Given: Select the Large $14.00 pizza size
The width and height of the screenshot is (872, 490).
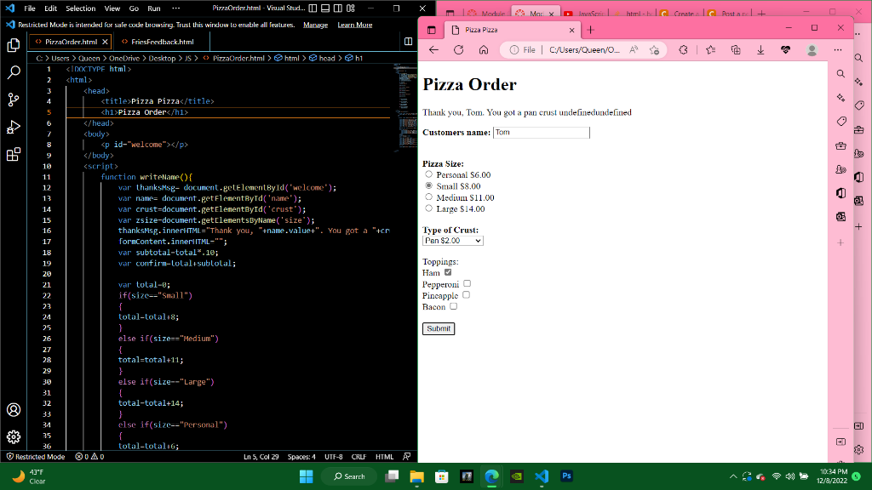Looking at the screenshot, I should (429, 208).
